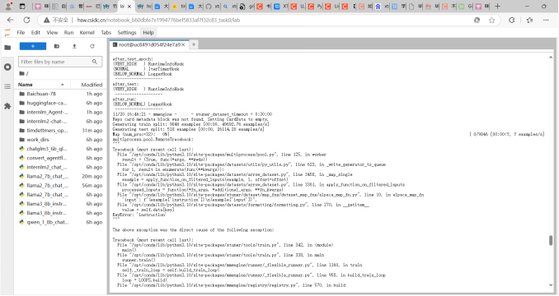Add new launcher tab beside terminal tab

coord(194,44)
